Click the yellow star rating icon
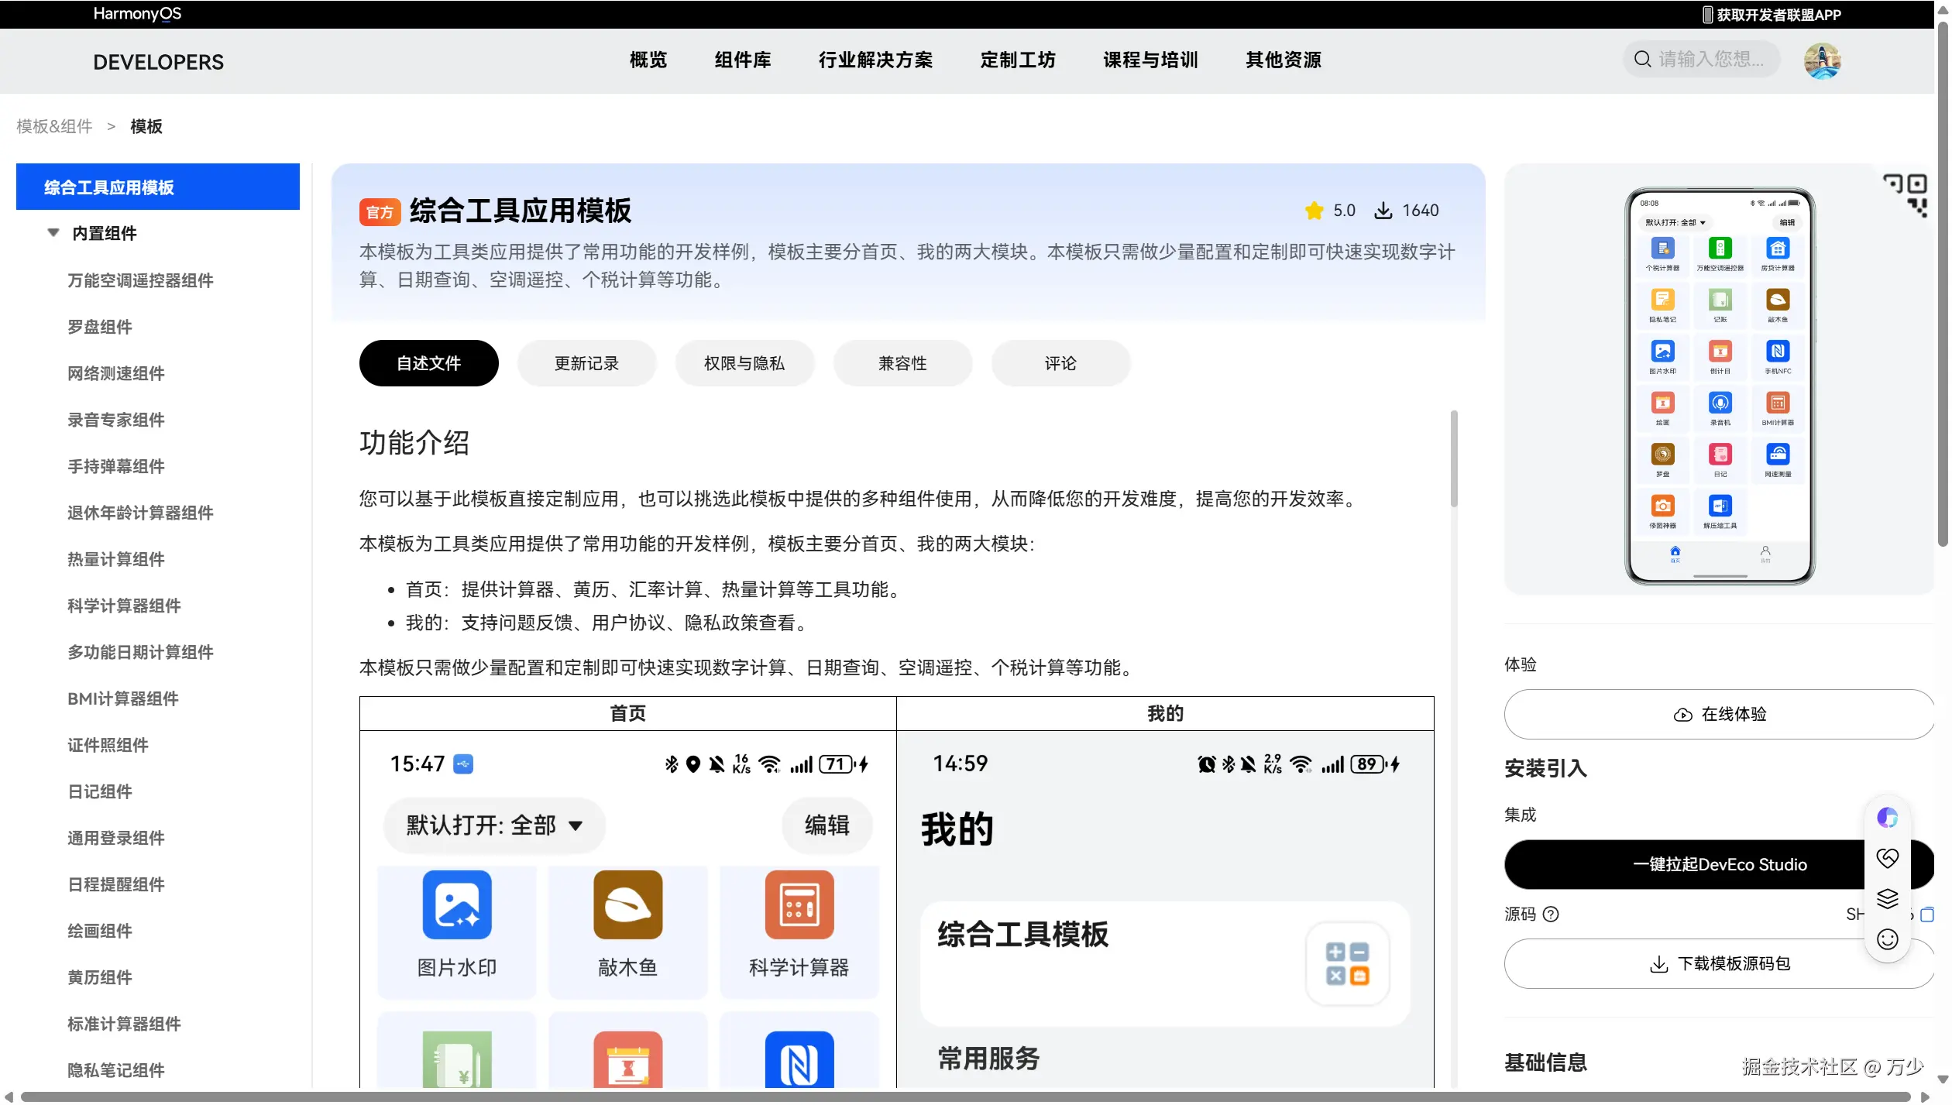This screenshot has width=1952, height=1105. click(x=1314, y=211)
